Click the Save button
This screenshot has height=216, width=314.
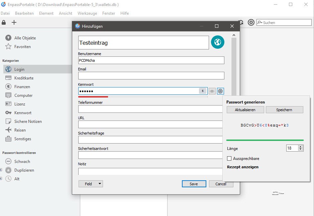point(194,184)
